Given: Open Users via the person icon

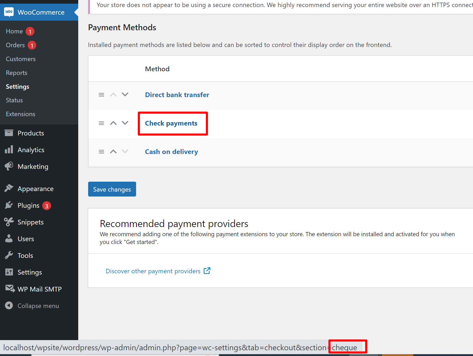Looking at the screenshot, I should click(9, 238).
